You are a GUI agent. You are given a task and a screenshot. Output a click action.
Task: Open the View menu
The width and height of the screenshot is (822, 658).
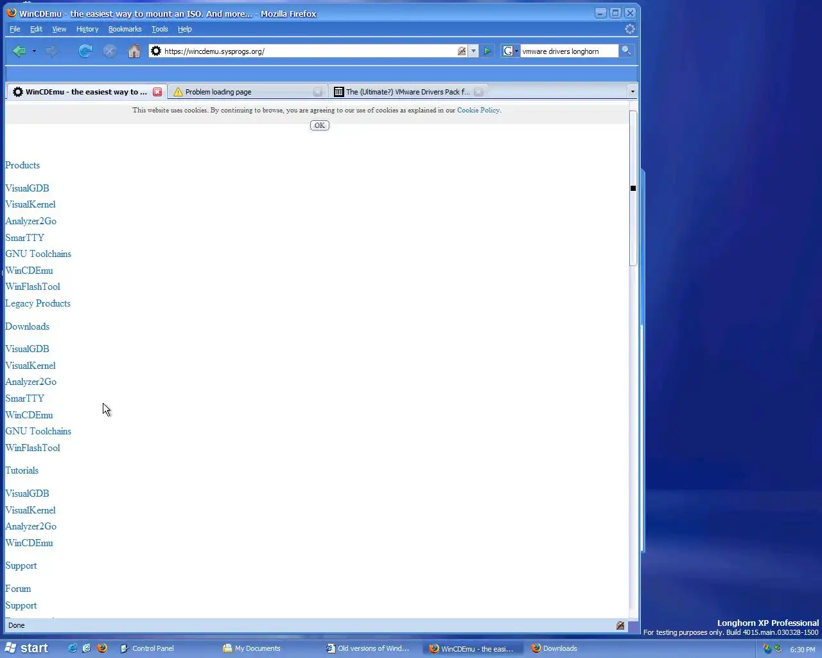(59, 29)
